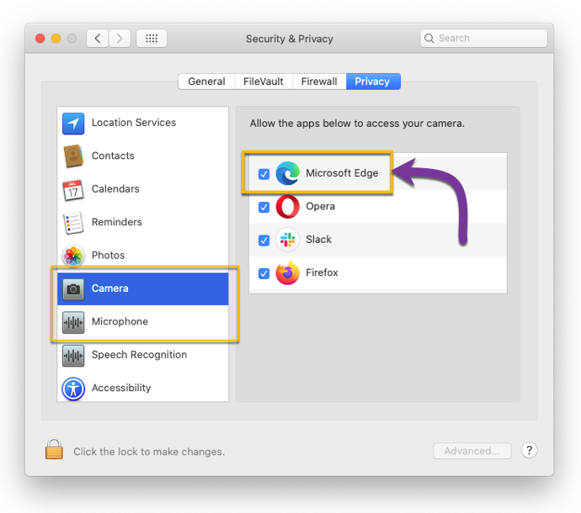Image resolution: width=581 pixels, height=513 pixels.
Task: Click the Photos flower icon
Action: (x=73, y=256)
